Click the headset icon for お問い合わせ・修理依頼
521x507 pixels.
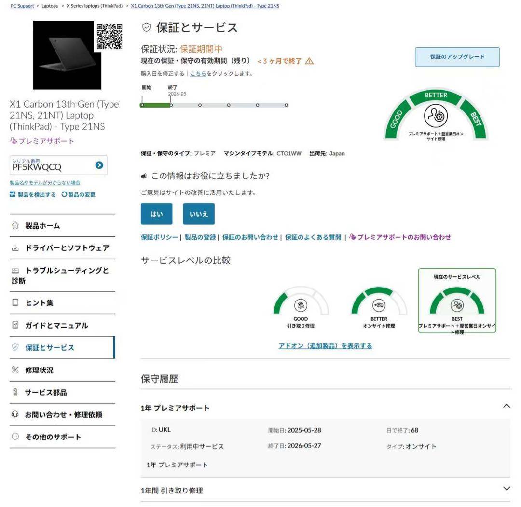coord(16,414)
